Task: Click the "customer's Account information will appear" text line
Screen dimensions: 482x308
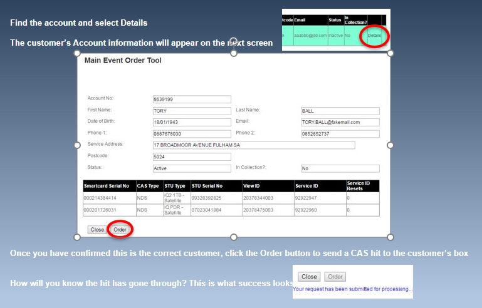Action: click(142, 43)
